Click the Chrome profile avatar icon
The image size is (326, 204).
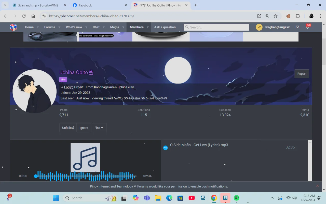tap(311, 16)
